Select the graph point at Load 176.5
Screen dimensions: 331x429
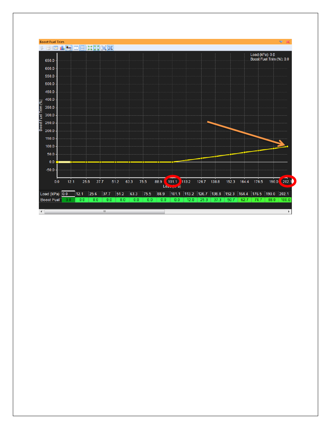[258, 150]
